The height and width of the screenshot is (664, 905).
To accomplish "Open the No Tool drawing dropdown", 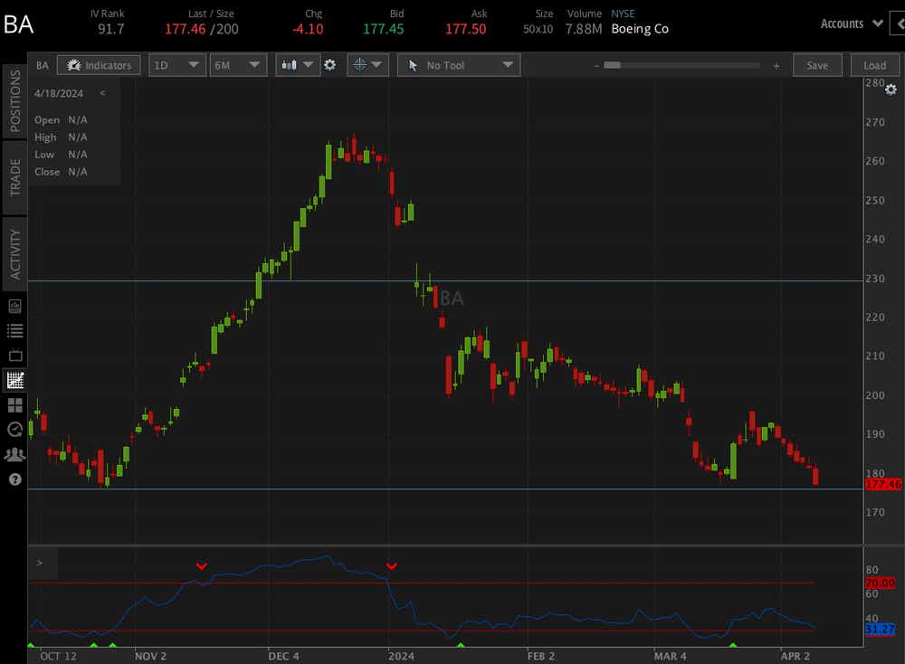I will click(x=459, y=65).
